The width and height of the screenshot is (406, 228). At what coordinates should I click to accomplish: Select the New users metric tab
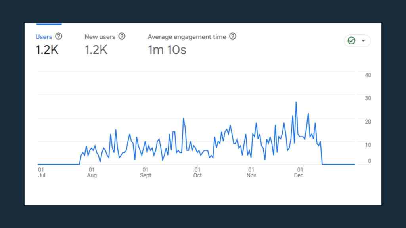coord(100,37)
